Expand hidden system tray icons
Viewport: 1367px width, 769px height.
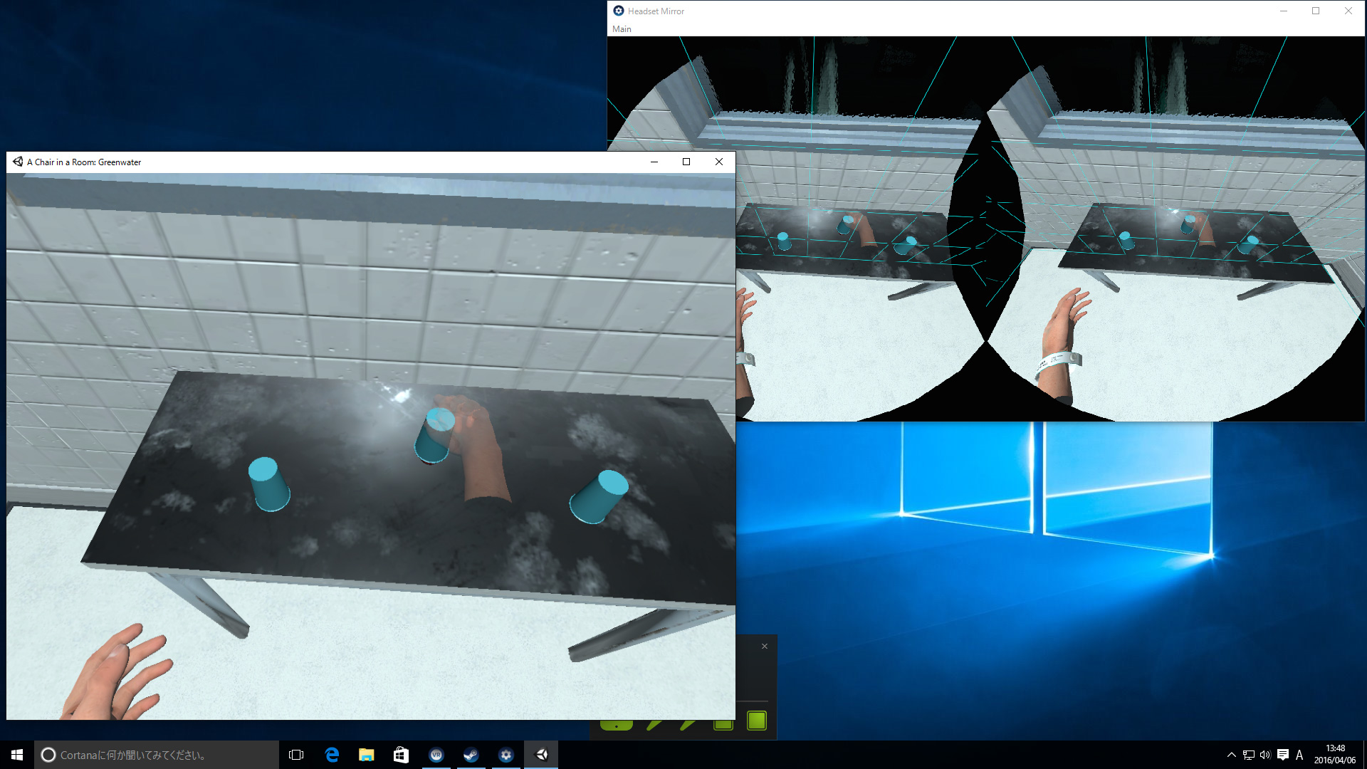1231,755
